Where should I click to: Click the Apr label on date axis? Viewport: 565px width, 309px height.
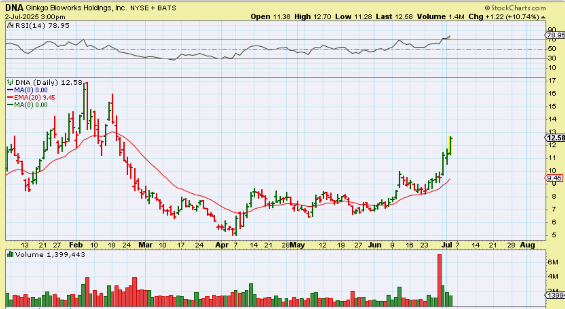pyautogui.click(x=222, y=245)
